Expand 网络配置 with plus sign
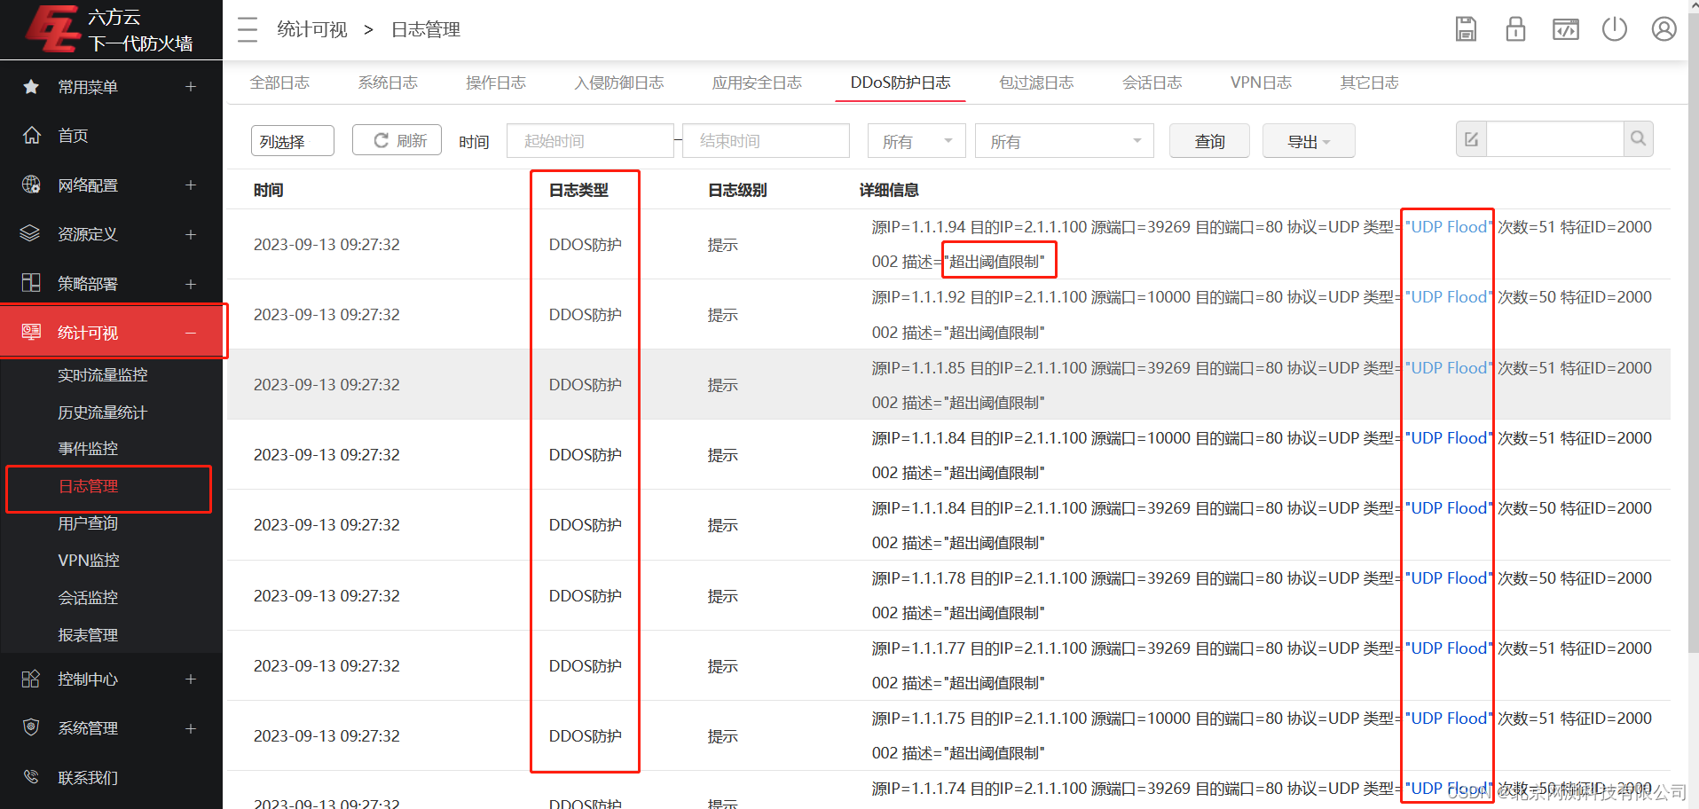This screenshot has width=1699, height=809. 191,185
